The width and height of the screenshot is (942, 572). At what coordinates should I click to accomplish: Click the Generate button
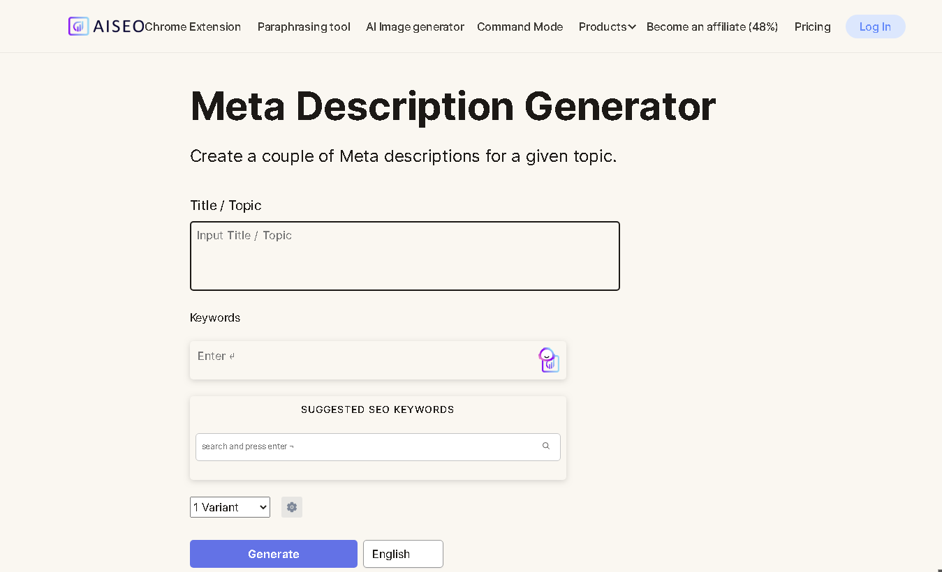[x=273, y=554]
